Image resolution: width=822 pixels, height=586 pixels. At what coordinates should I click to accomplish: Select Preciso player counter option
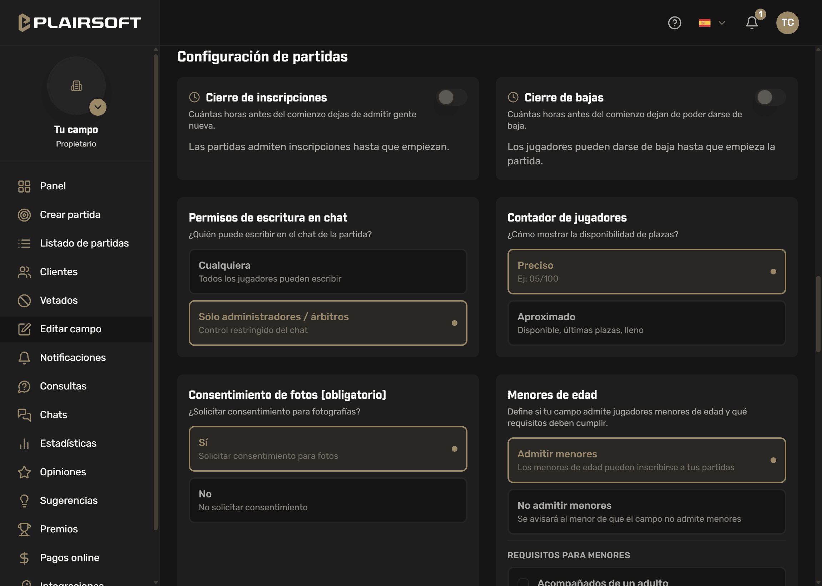click(646, 271)
